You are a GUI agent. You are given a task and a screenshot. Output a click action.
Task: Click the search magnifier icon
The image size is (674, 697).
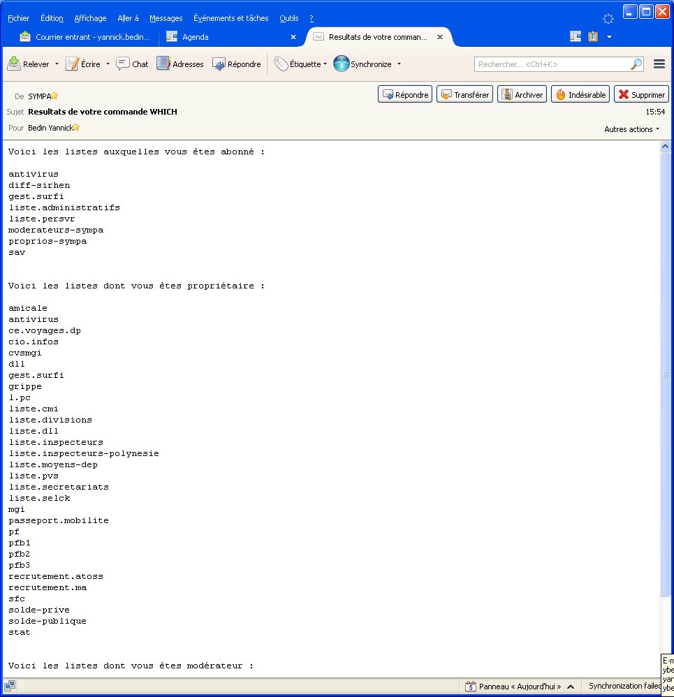tap(636, 64)
